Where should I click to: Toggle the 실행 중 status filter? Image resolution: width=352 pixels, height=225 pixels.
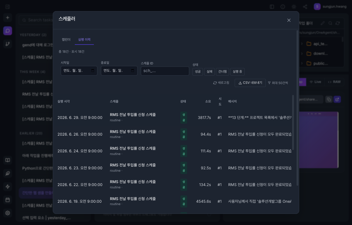(237, 71)
